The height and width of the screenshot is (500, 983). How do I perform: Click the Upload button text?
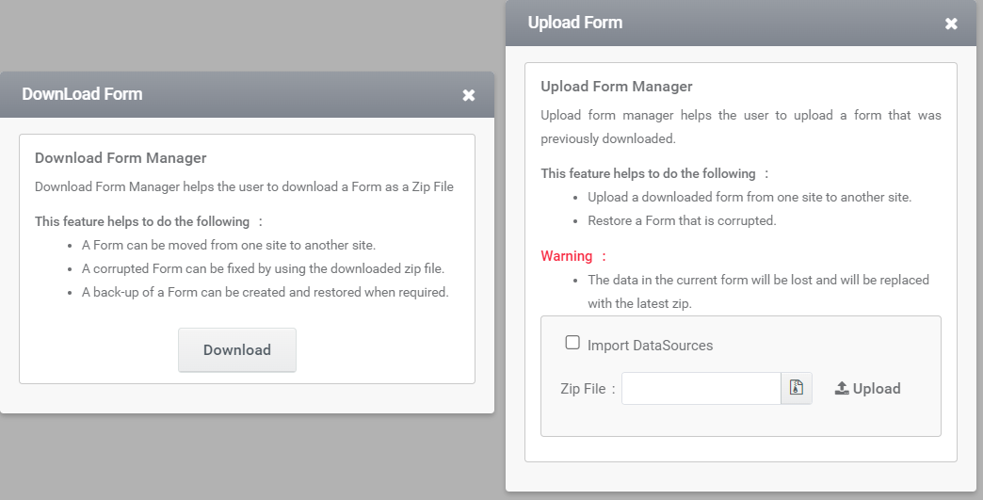(877, 389)
